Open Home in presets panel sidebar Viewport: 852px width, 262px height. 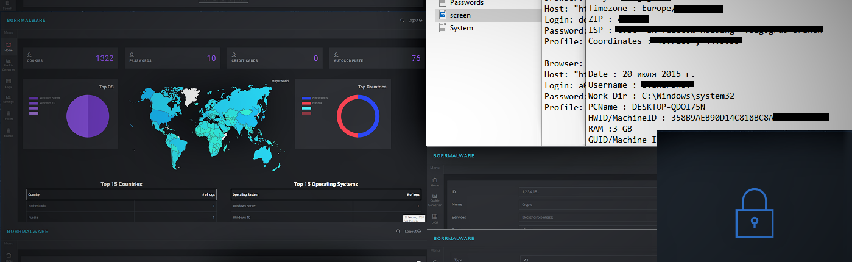pyautogui.click(x=435, y=182)
